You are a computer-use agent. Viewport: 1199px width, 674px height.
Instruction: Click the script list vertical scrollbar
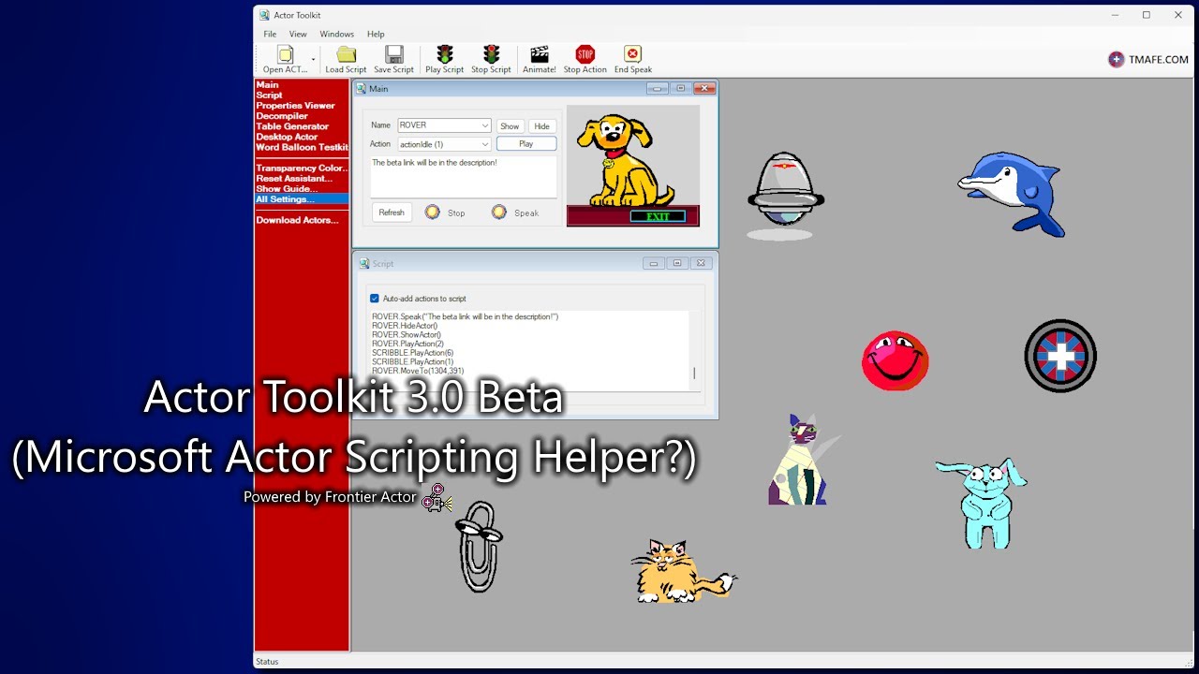click(x=694, y=351)
